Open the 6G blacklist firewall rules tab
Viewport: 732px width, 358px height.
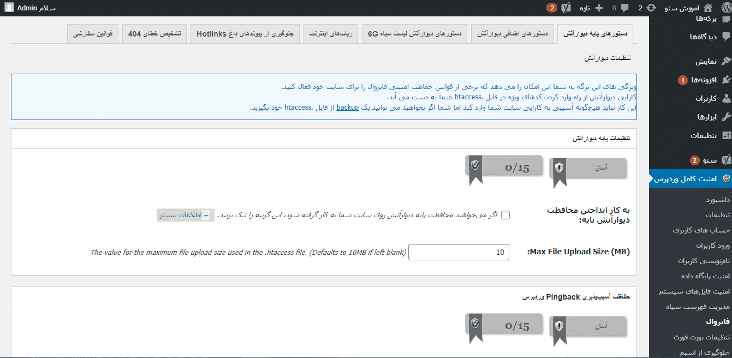(414, 34)
